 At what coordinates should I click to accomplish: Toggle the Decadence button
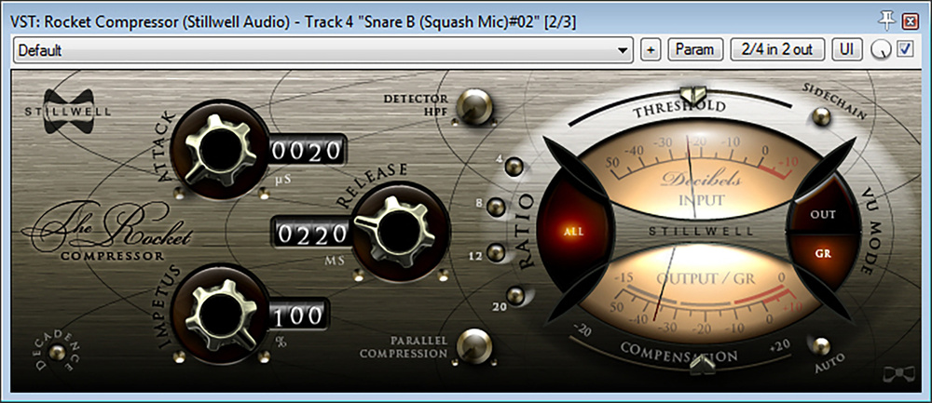(x=62, y=352)
